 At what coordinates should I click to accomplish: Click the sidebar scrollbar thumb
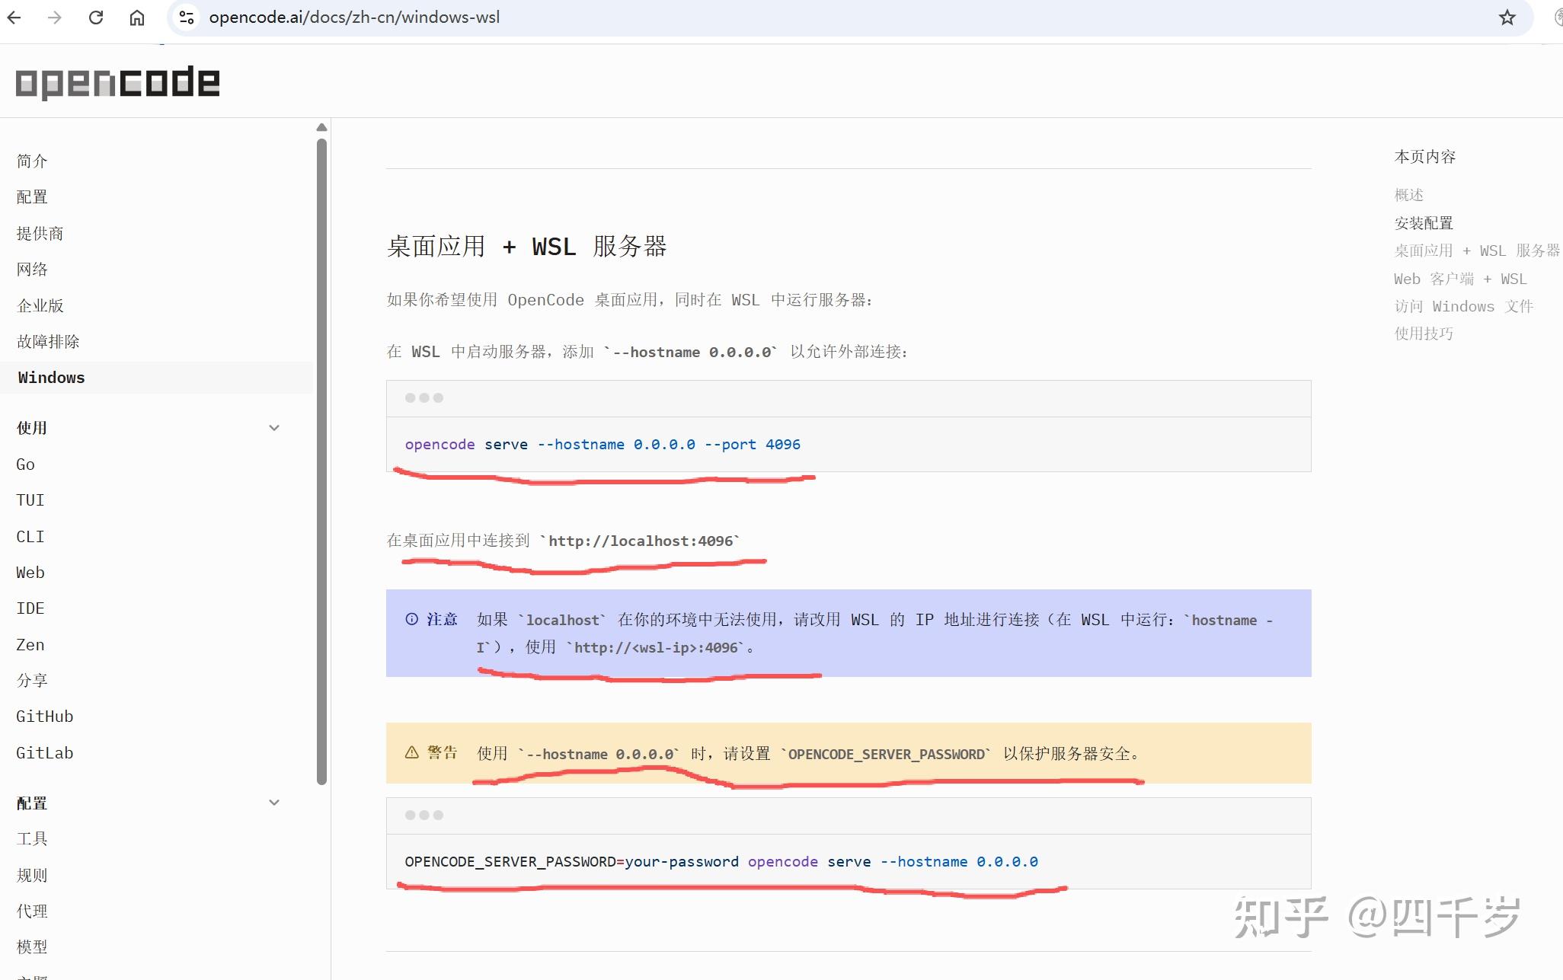coord(321,461)
